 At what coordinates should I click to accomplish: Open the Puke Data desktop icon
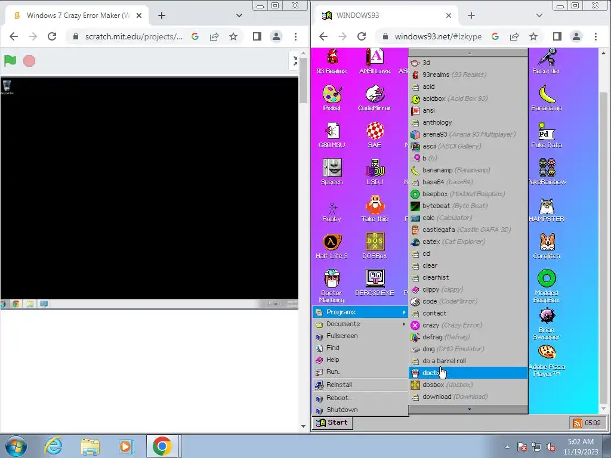pos(547,135)
